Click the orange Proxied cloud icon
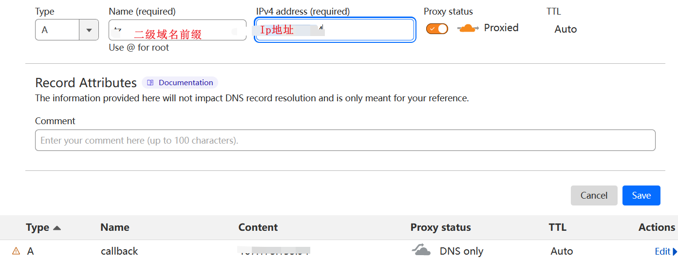This screenshot has height=260, width=678. tap(468, 28)
